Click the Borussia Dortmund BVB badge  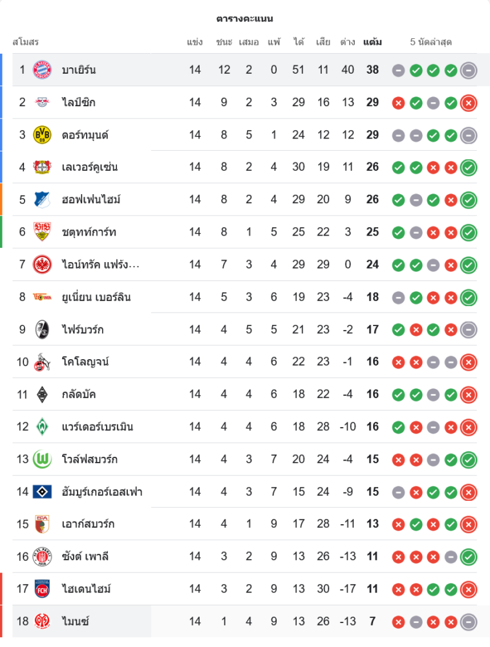[42, 135]
